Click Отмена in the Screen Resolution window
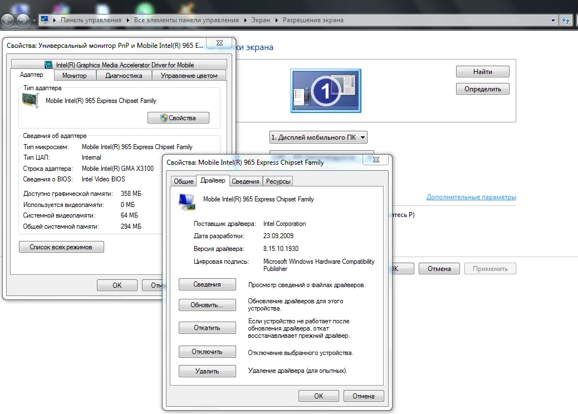The width and height of the screenshot is (578, 414). (439, 269)
